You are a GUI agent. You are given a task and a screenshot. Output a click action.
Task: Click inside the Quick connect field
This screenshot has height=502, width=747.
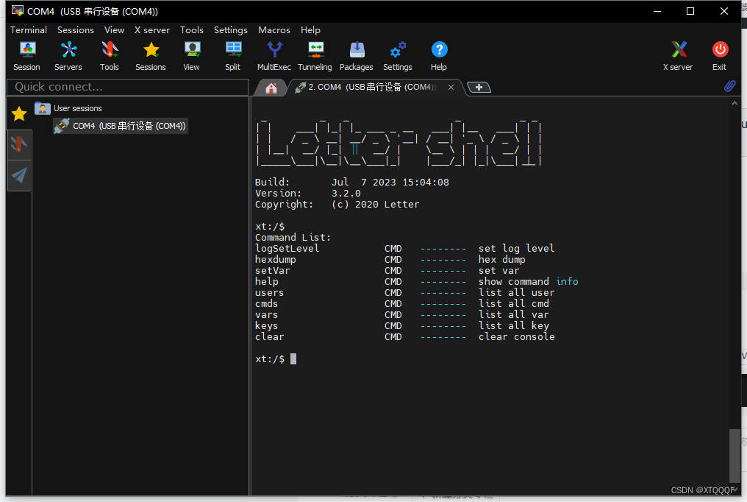(x=125, y=87)
